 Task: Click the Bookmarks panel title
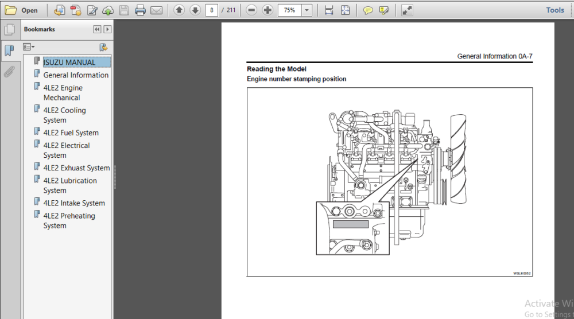(39, 29)
